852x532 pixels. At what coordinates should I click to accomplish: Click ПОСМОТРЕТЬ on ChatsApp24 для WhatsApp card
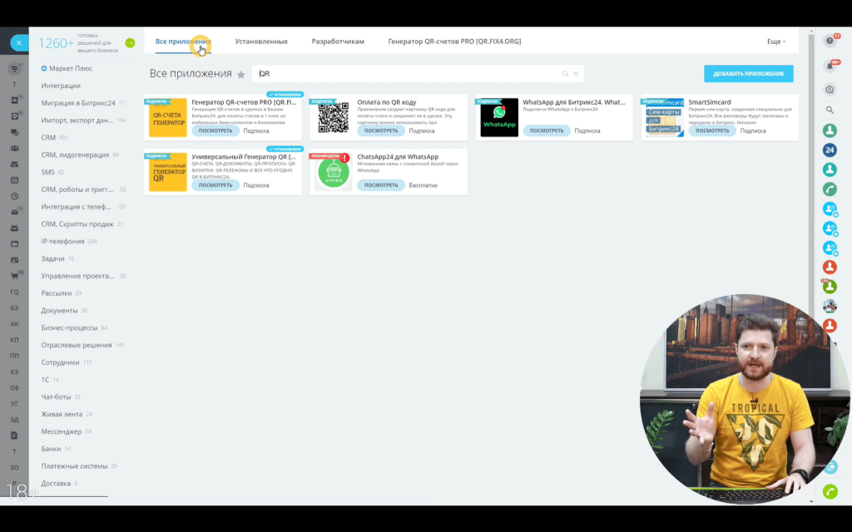[x=381, y=185]
